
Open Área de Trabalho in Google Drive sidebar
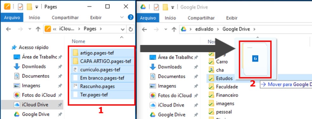[x=171, y=57]
